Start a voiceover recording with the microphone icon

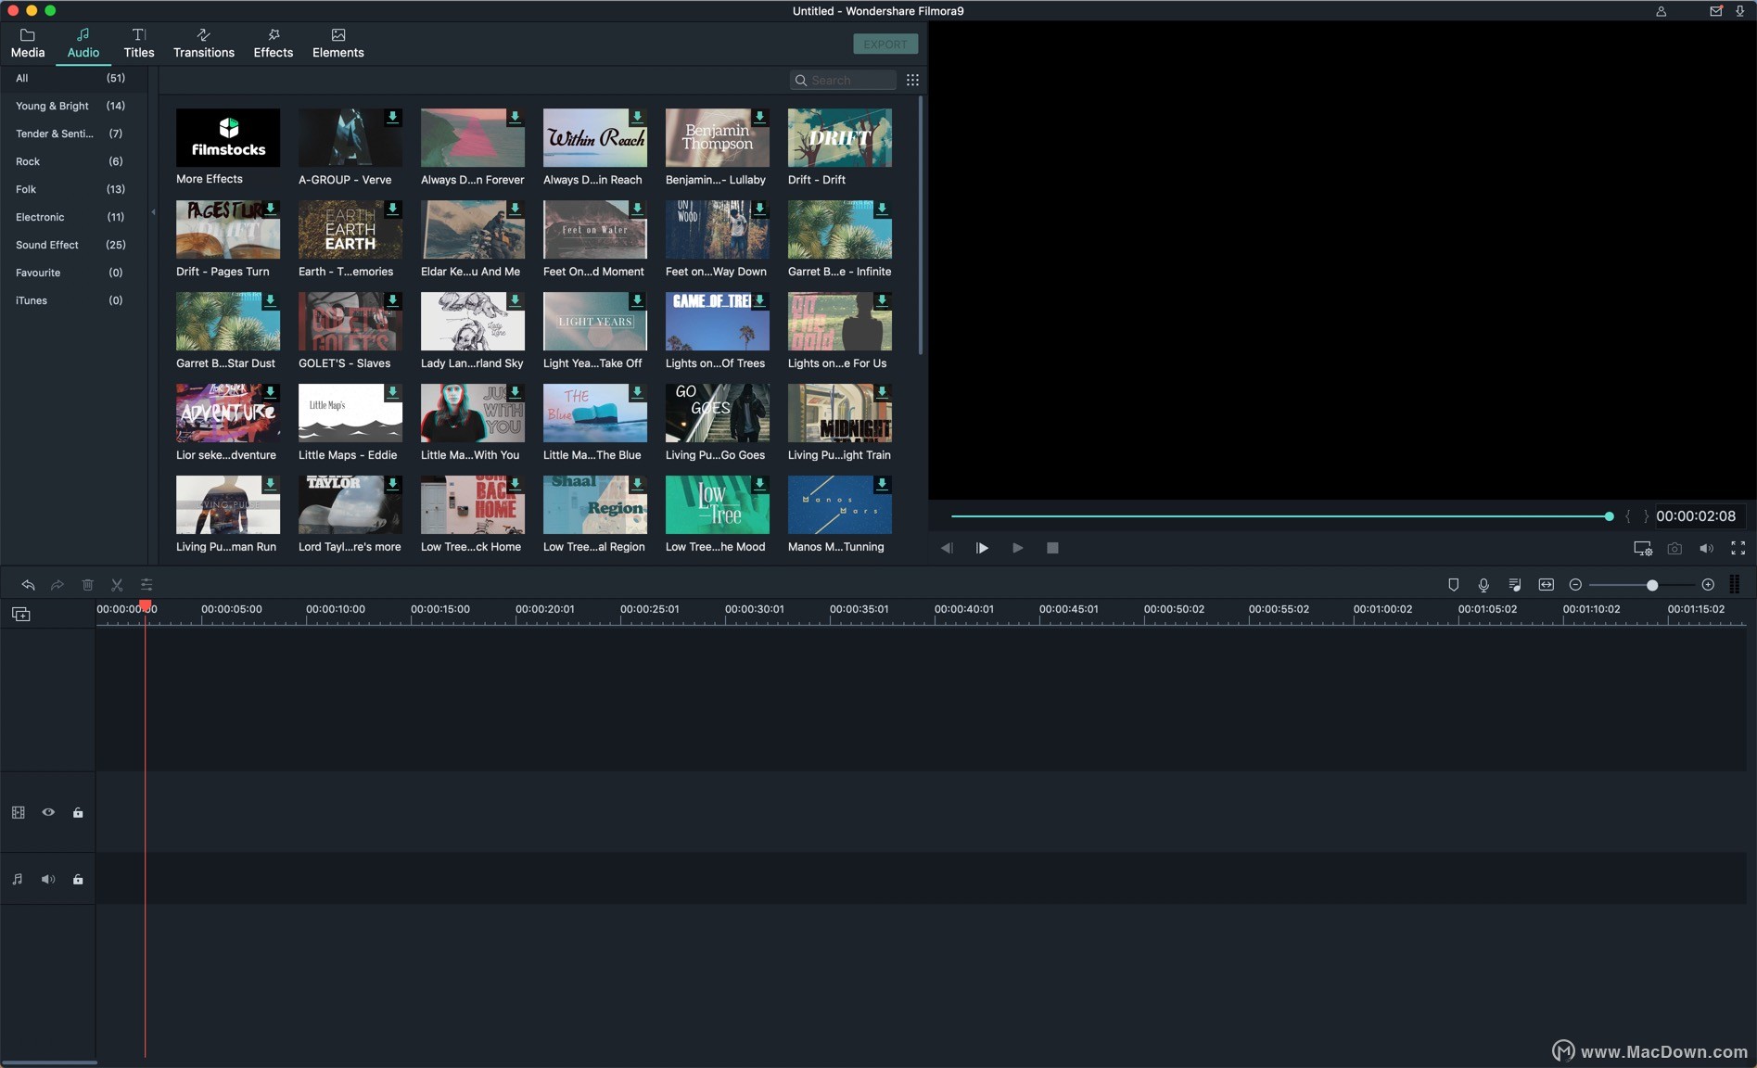1483,584
